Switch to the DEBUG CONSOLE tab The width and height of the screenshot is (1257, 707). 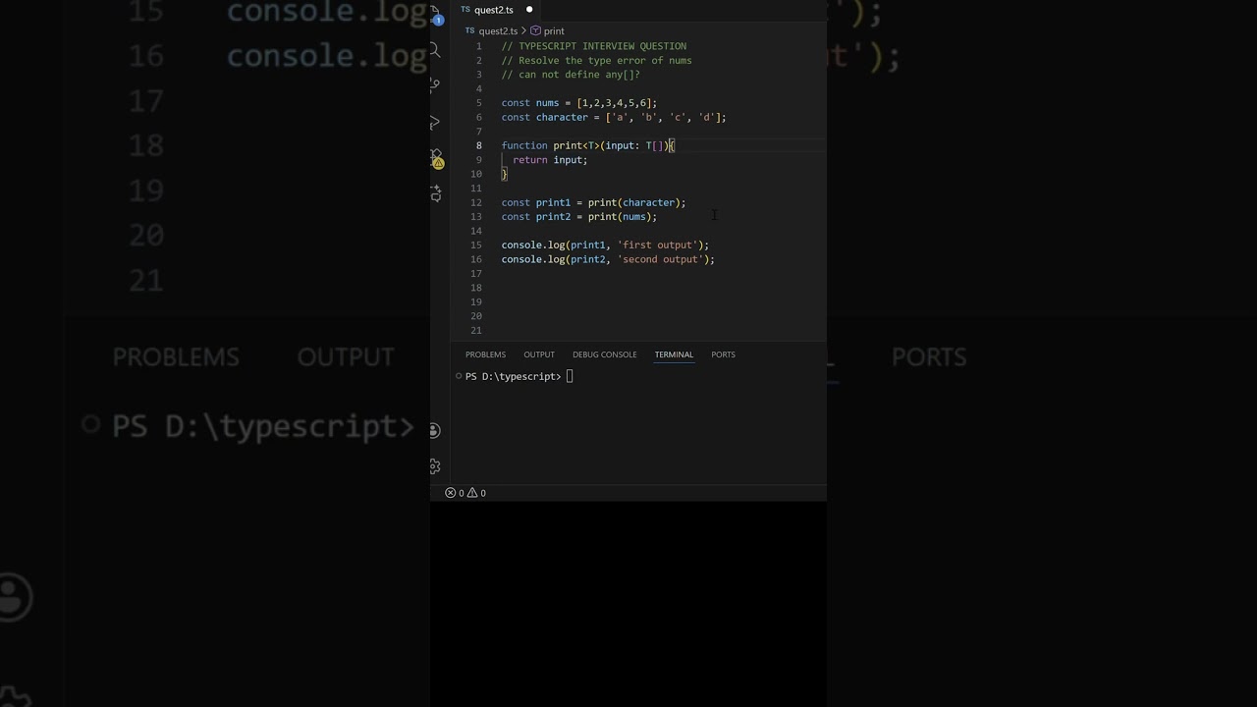605,354
